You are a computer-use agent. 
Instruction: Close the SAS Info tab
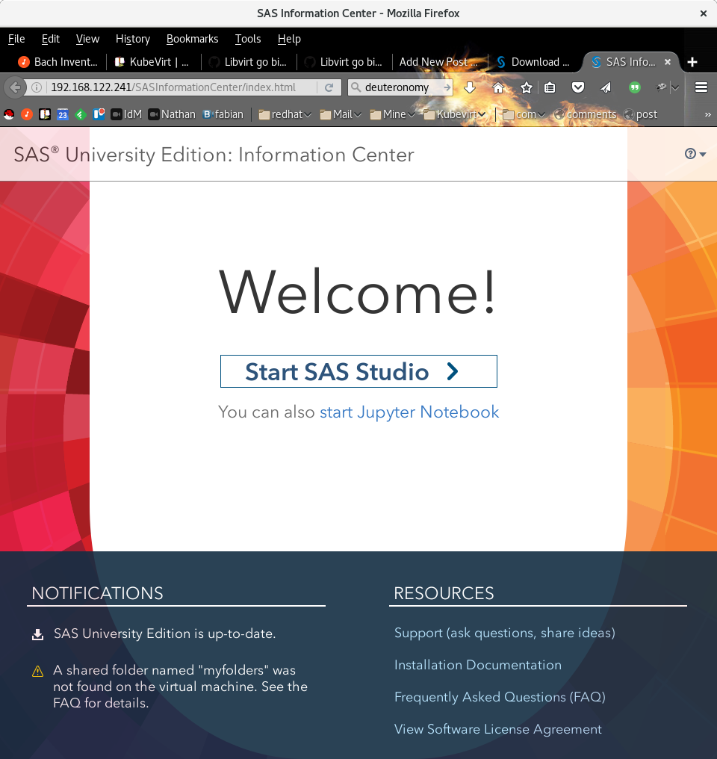coord(668,62)
